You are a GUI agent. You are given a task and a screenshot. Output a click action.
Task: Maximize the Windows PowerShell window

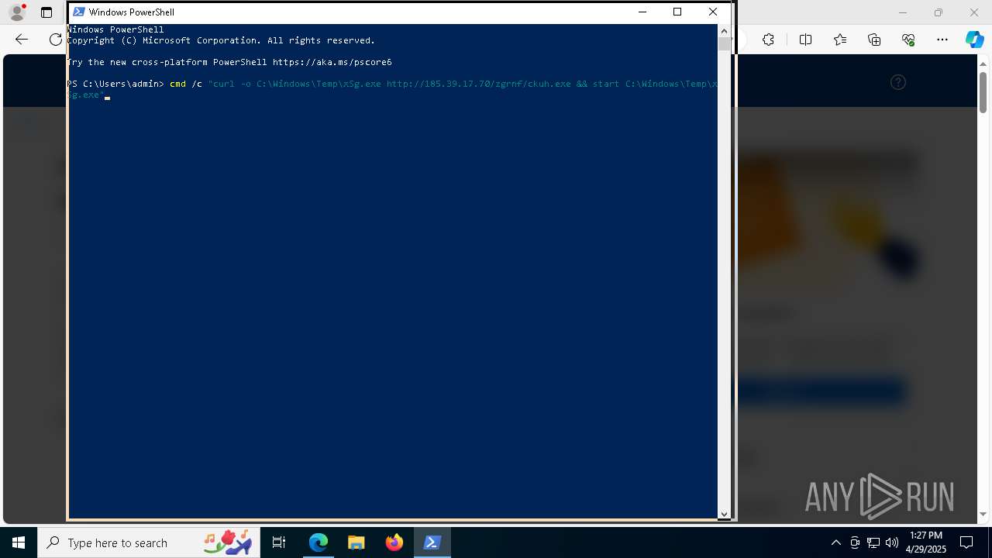[677, 12]
